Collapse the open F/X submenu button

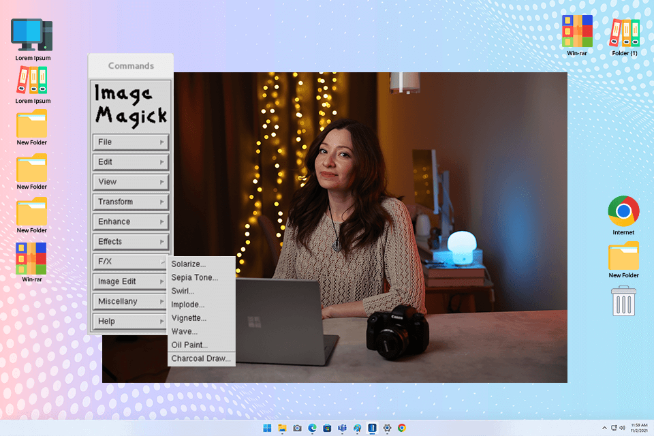tap(131, 262)
